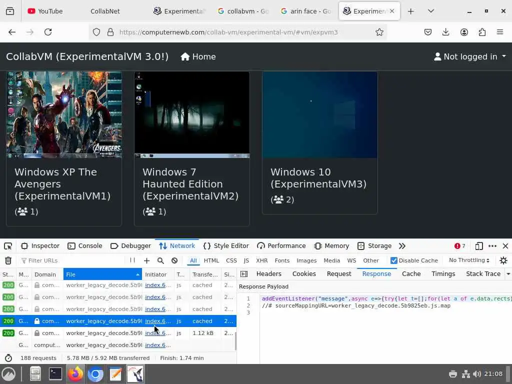Open the No Throttling dropdown
Image resolution: width=512 pixels, height=384 pixels.
click(x=469, y=260)
